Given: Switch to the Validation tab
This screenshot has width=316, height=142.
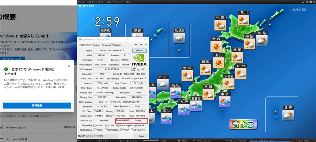Looking at the screenshot, I should point(116,45).
